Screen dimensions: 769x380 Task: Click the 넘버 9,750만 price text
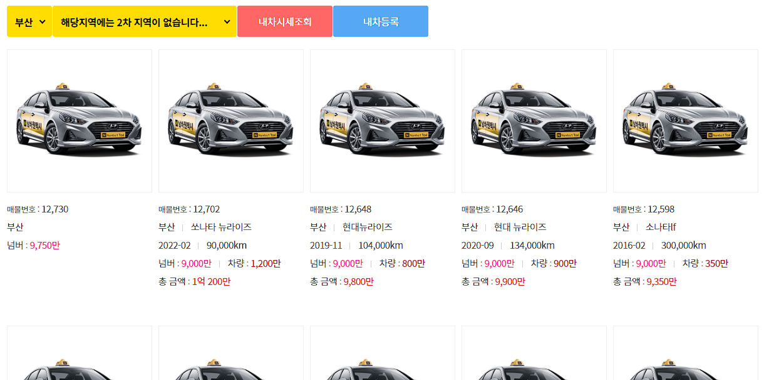click(34, 245)
